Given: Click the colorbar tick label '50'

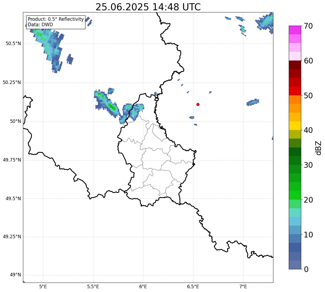Looking at the screenshot, I should [308, 96].
